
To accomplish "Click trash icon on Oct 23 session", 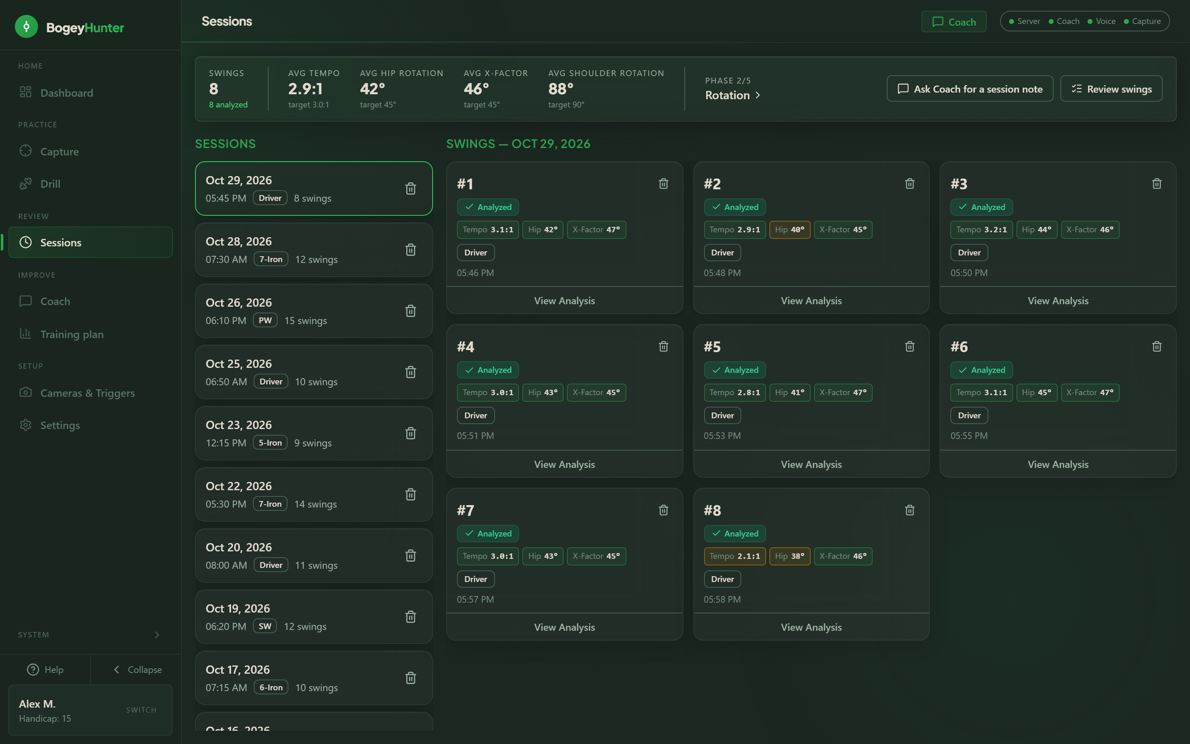I will coord(411,433).
